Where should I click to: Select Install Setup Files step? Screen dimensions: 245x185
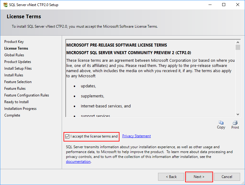(x=18, y=68)
